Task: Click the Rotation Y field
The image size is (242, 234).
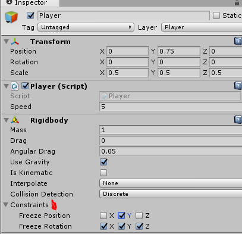Action: pyautogui.click(x=179, y=62)
